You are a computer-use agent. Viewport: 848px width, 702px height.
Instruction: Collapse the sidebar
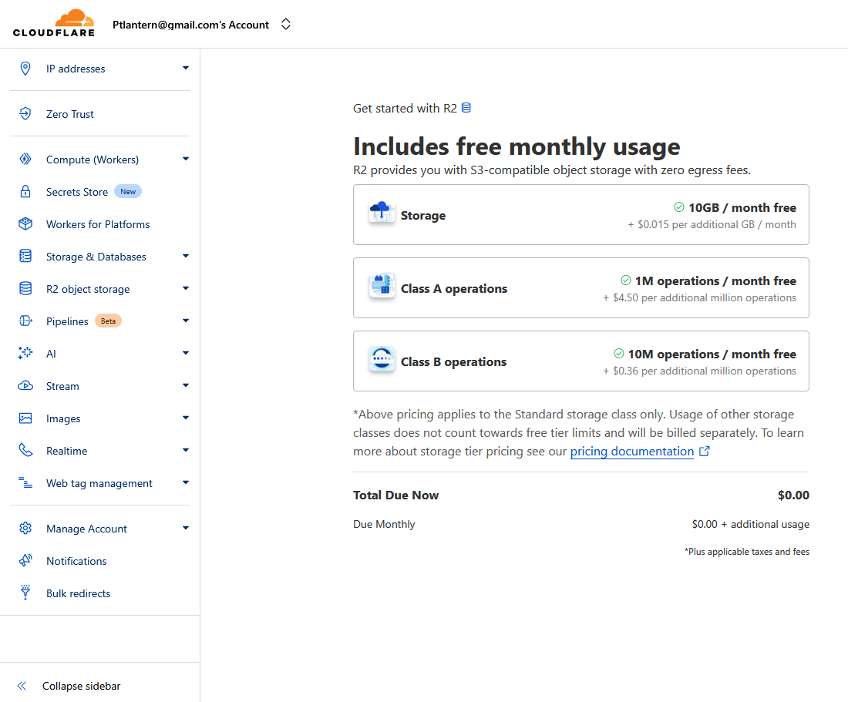tap(81, 686)
